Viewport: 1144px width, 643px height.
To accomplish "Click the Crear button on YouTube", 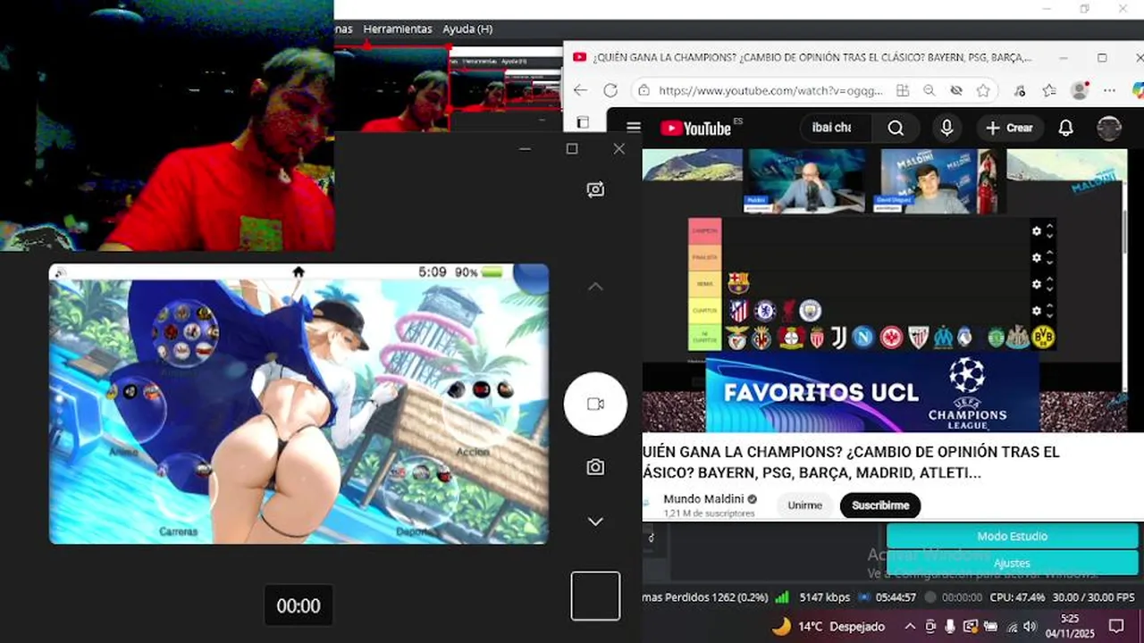I will tap(1009, 128).
